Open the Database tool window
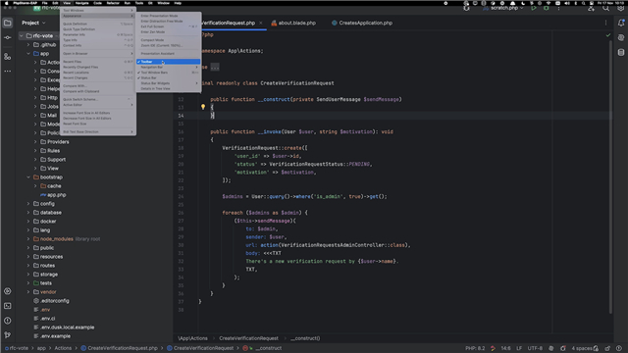Screen dimensions: 628x353 coord(621,52)
